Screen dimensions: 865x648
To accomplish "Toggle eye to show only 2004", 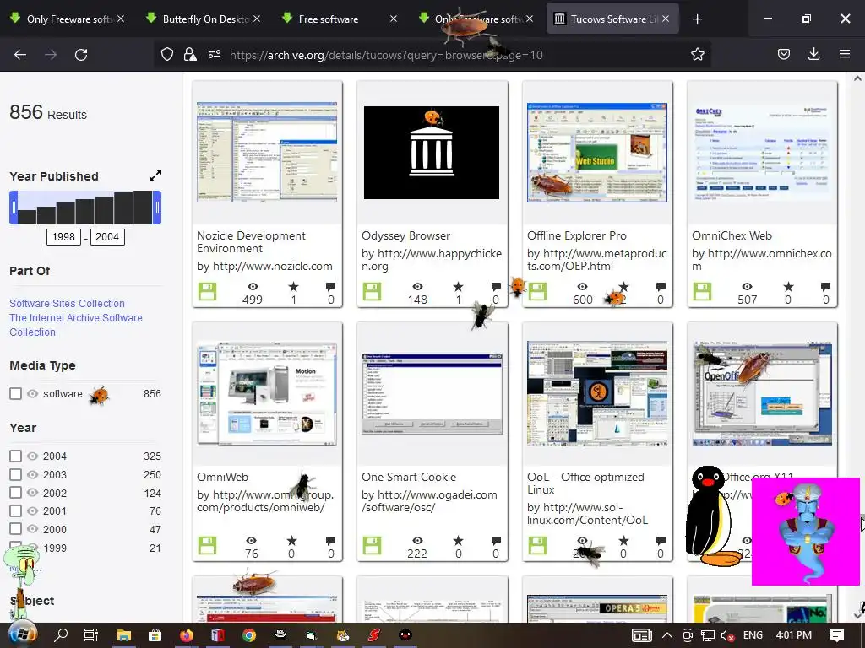I will (x=33, y=456).
